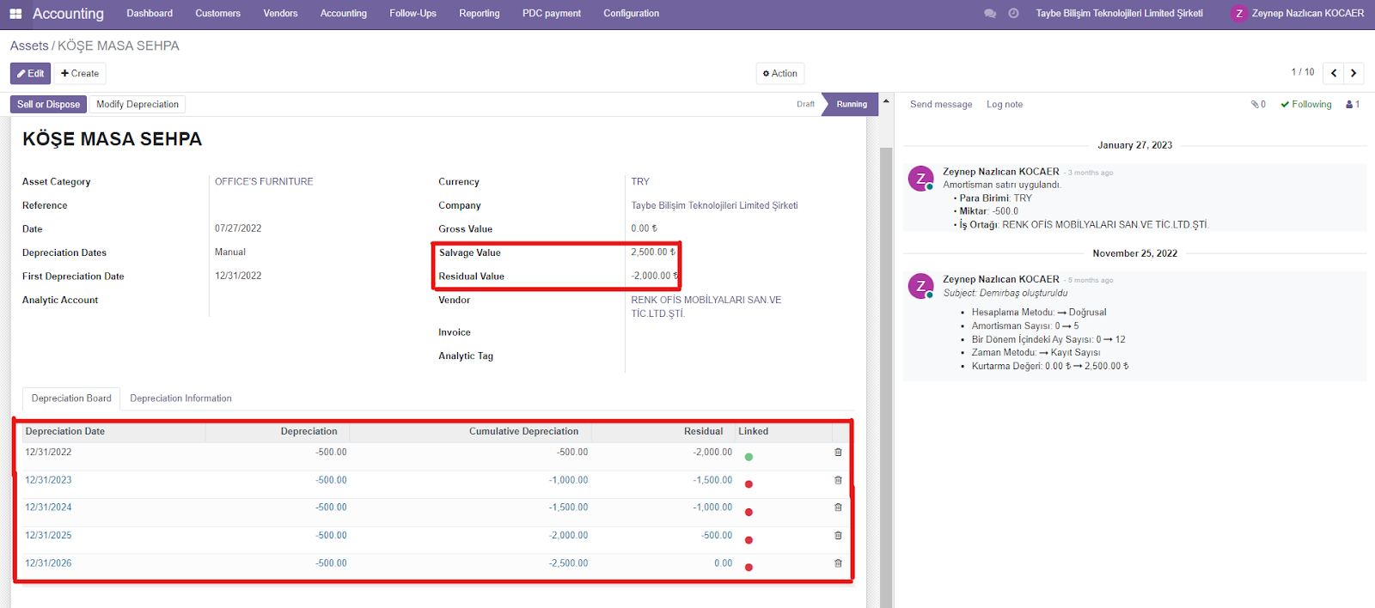Open the Reporting menu
Screen dimensions: 1375x608
pos(479,14)
